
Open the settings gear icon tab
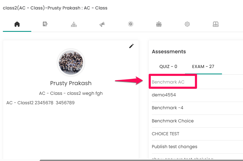click(x=187, y=24)
